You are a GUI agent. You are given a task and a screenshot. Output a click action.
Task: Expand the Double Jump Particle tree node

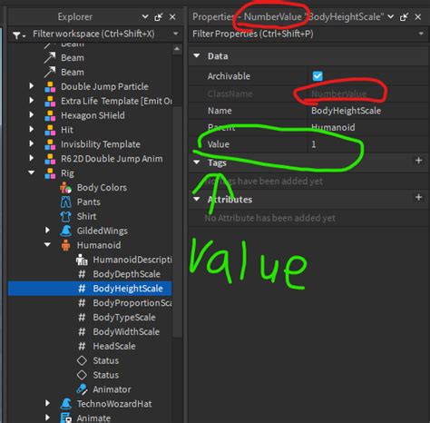coord(32,86)
